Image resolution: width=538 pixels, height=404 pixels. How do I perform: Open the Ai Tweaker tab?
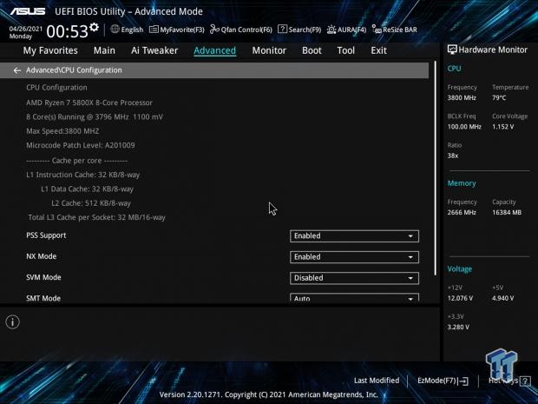point(154,50)
